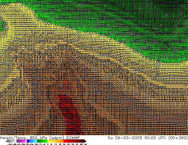188x145 pixels.
Task: Pick the dark purple swatch above -42 in legend
Action: point(17,141)
